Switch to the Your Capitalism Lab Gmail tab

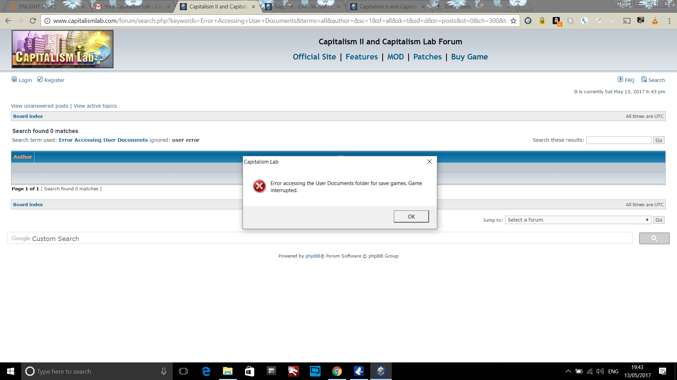tap(133, 6)
